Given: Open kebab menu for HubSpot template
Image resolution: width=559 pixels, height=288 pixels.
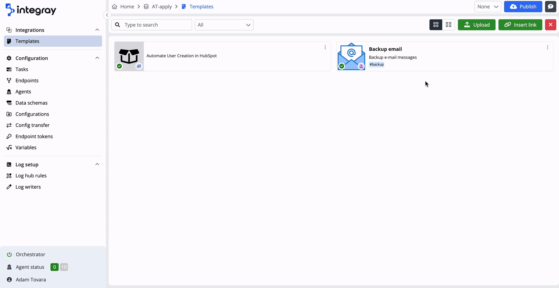Looking at the screenshot, I should (325, 47).
